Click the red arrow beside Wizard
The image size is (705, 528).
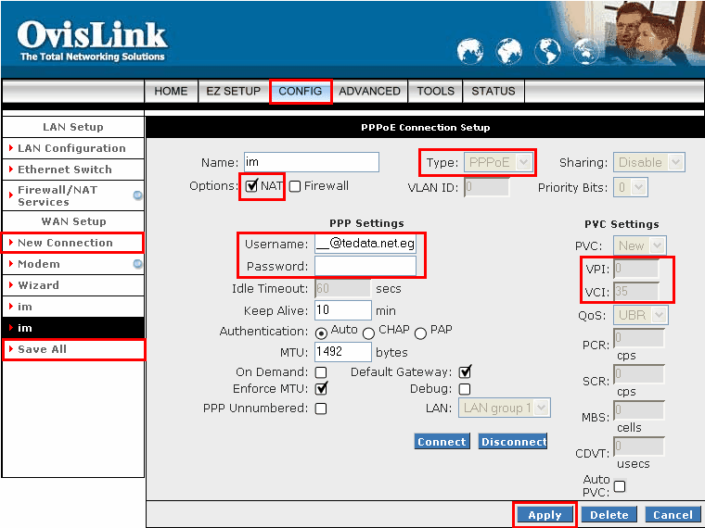click(10, 285)
